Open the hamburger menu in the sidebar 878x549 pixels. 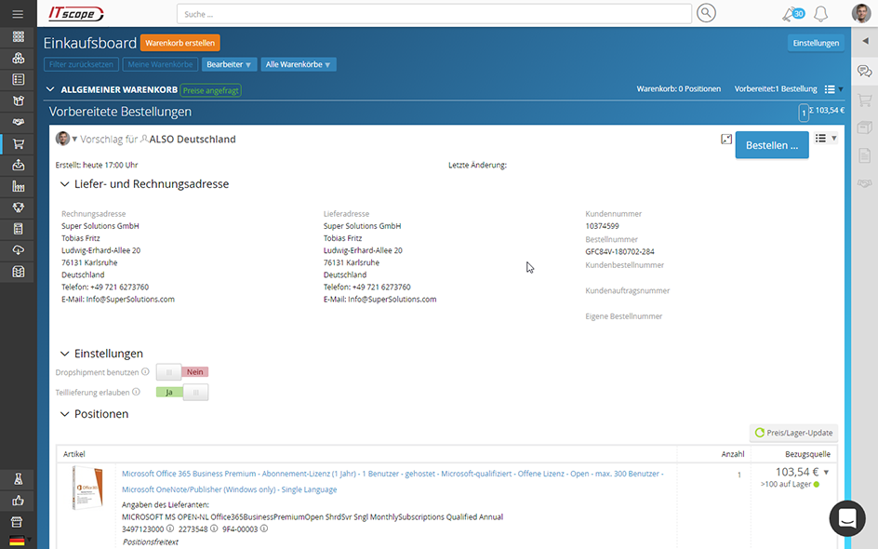tap(18, 14)
